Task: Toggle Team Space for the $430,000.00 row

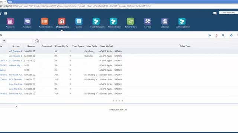Action: pos(70,51)
